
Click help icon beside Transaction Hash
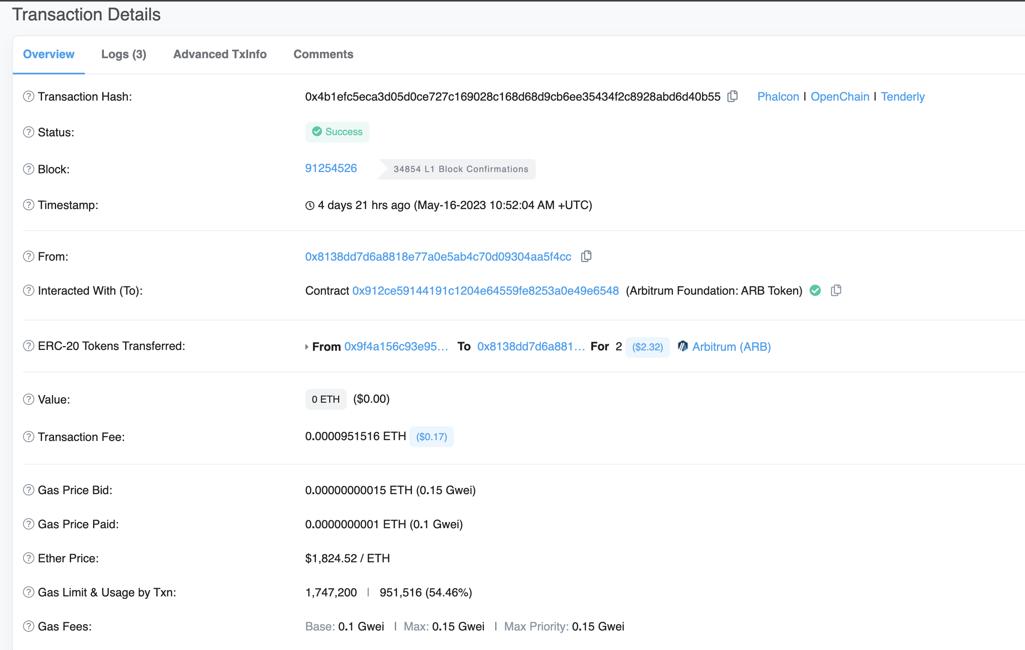[29, 97]
